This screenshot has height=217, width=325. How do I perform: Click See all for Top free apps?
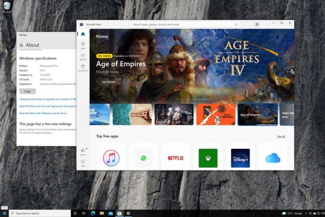281,136
